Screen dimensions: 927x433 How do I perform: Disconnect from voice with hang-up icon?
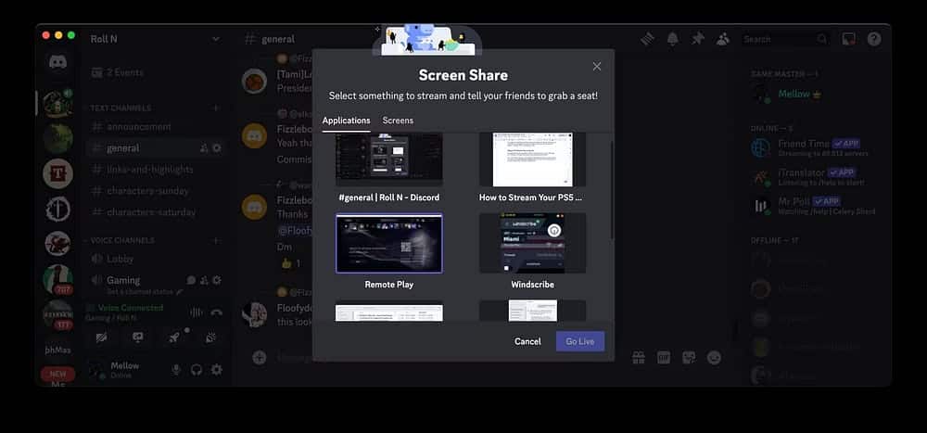(217, 312)
